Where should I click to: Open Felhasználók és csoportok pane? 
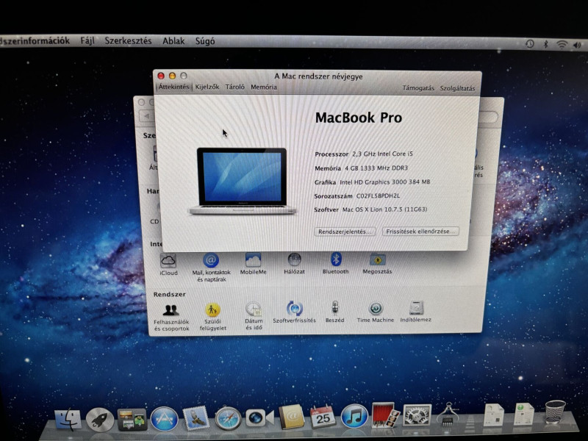(171, 318)
